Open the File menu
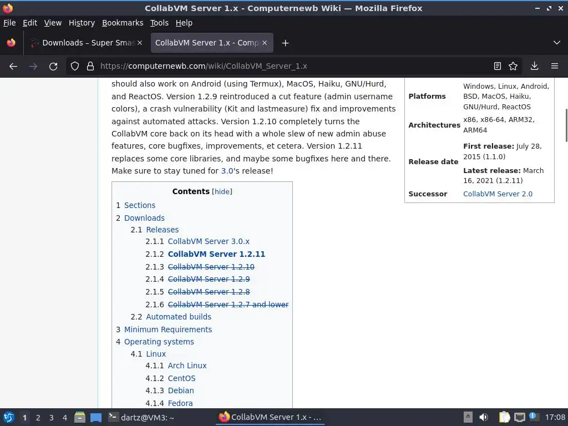Viewport: 568px width, 426px height. 9,23
